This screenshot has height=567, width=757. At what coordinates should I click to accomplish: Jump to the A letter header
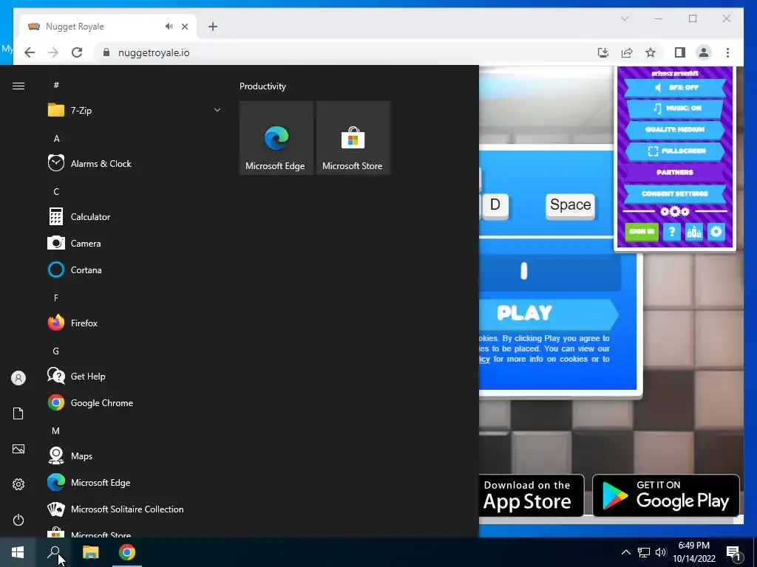56,138
